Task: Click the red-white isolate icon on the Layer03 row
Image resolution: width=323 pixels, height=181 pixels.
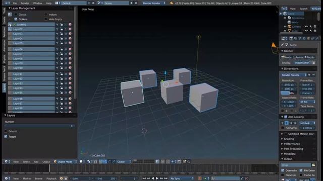Action: (70, 34)
